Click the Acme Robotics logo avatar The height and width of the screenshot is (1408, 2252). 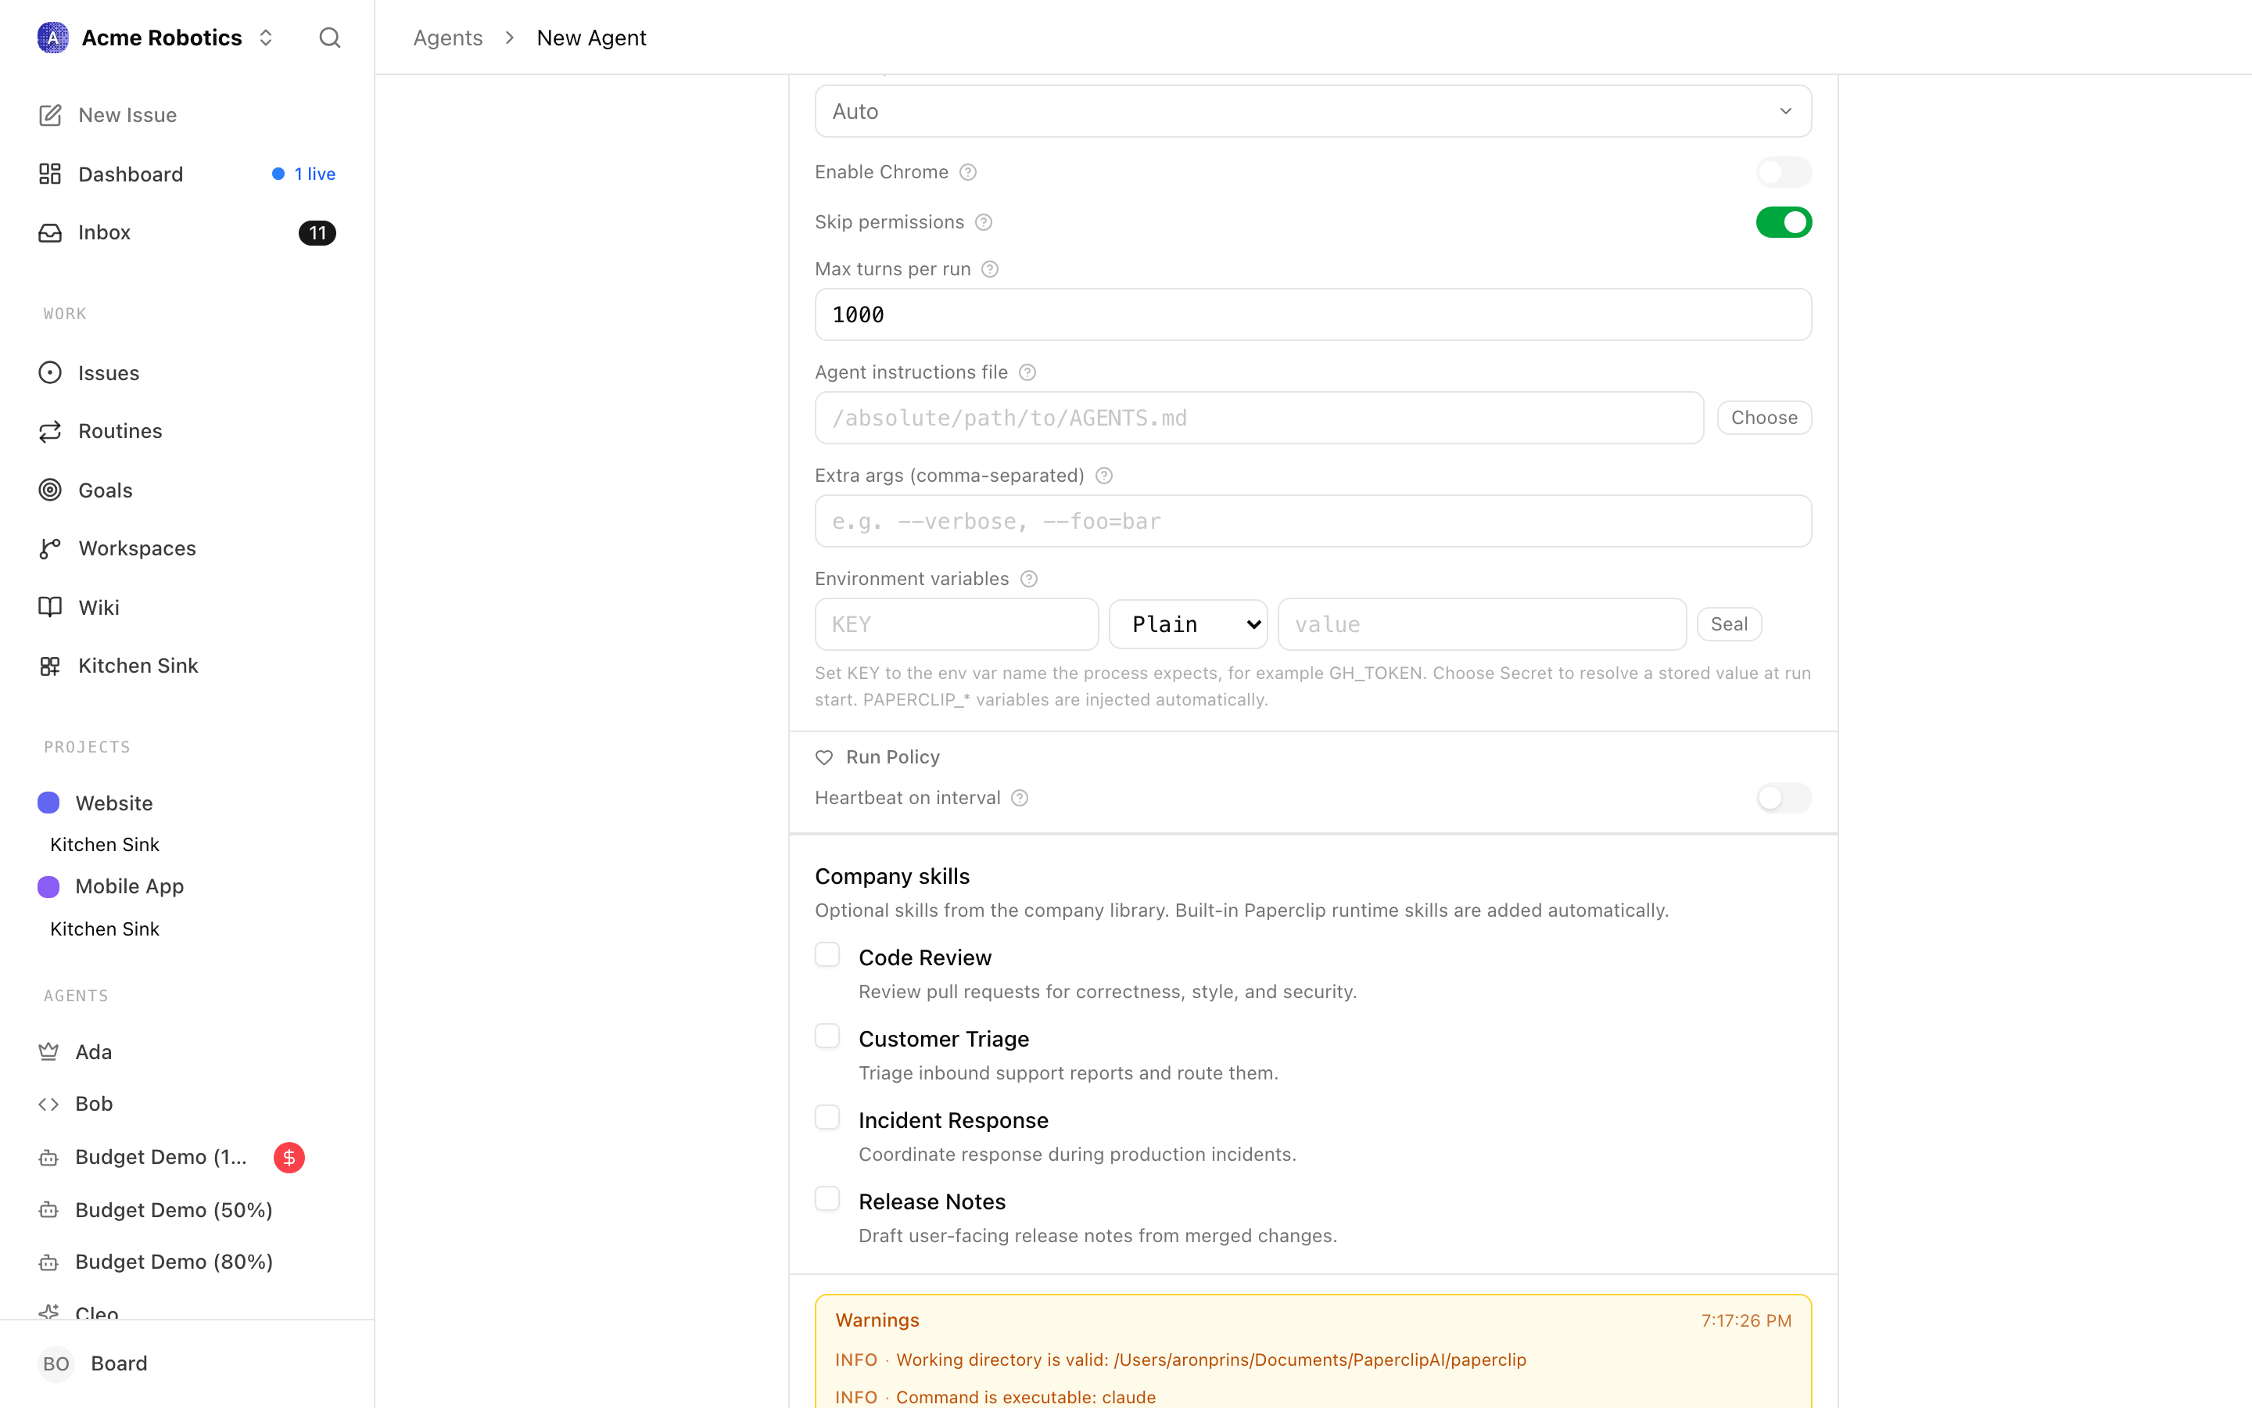click(x=53, y=38)
